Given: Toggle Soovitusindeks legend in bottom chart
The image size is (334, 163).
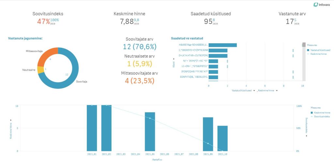Looking at the screenshot, I should (311, 116).
